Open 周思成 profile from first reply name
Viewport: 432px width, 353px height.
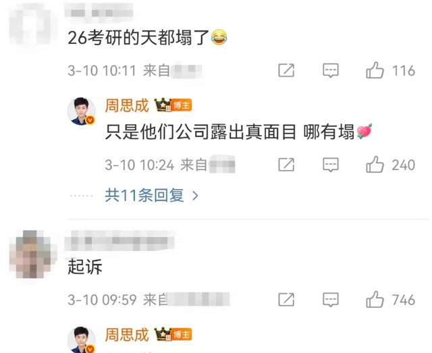[127, 105]
